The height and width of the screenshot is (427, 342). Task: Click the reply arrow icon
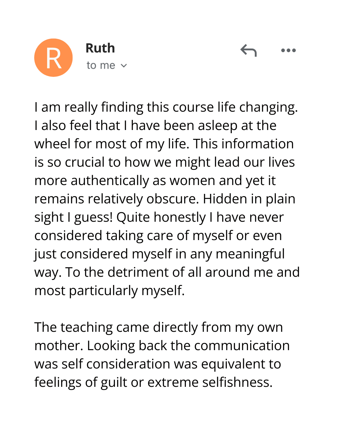point(249,51)
